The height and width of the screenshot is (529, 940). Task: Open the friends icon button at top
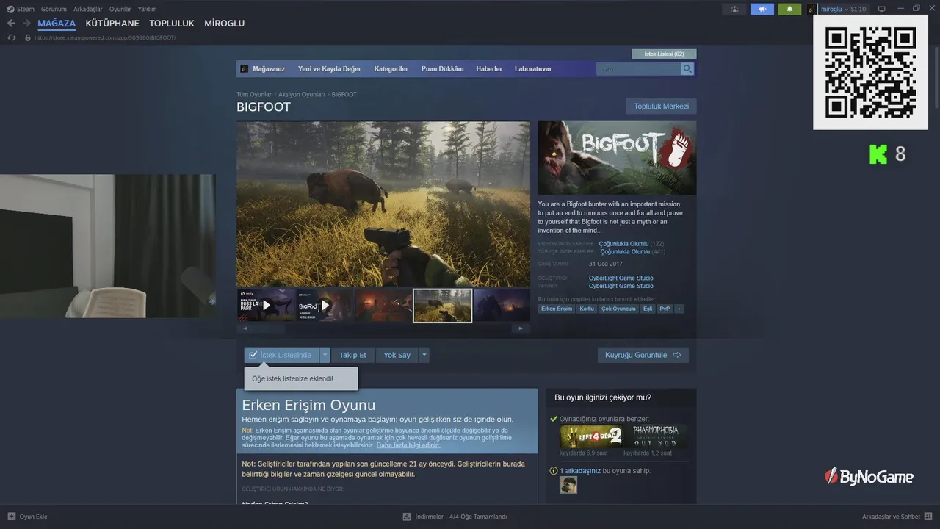pyautogui.click(x=734, y=9)
